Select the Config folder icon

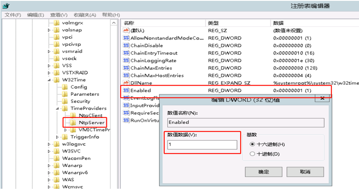coord(65,87)
